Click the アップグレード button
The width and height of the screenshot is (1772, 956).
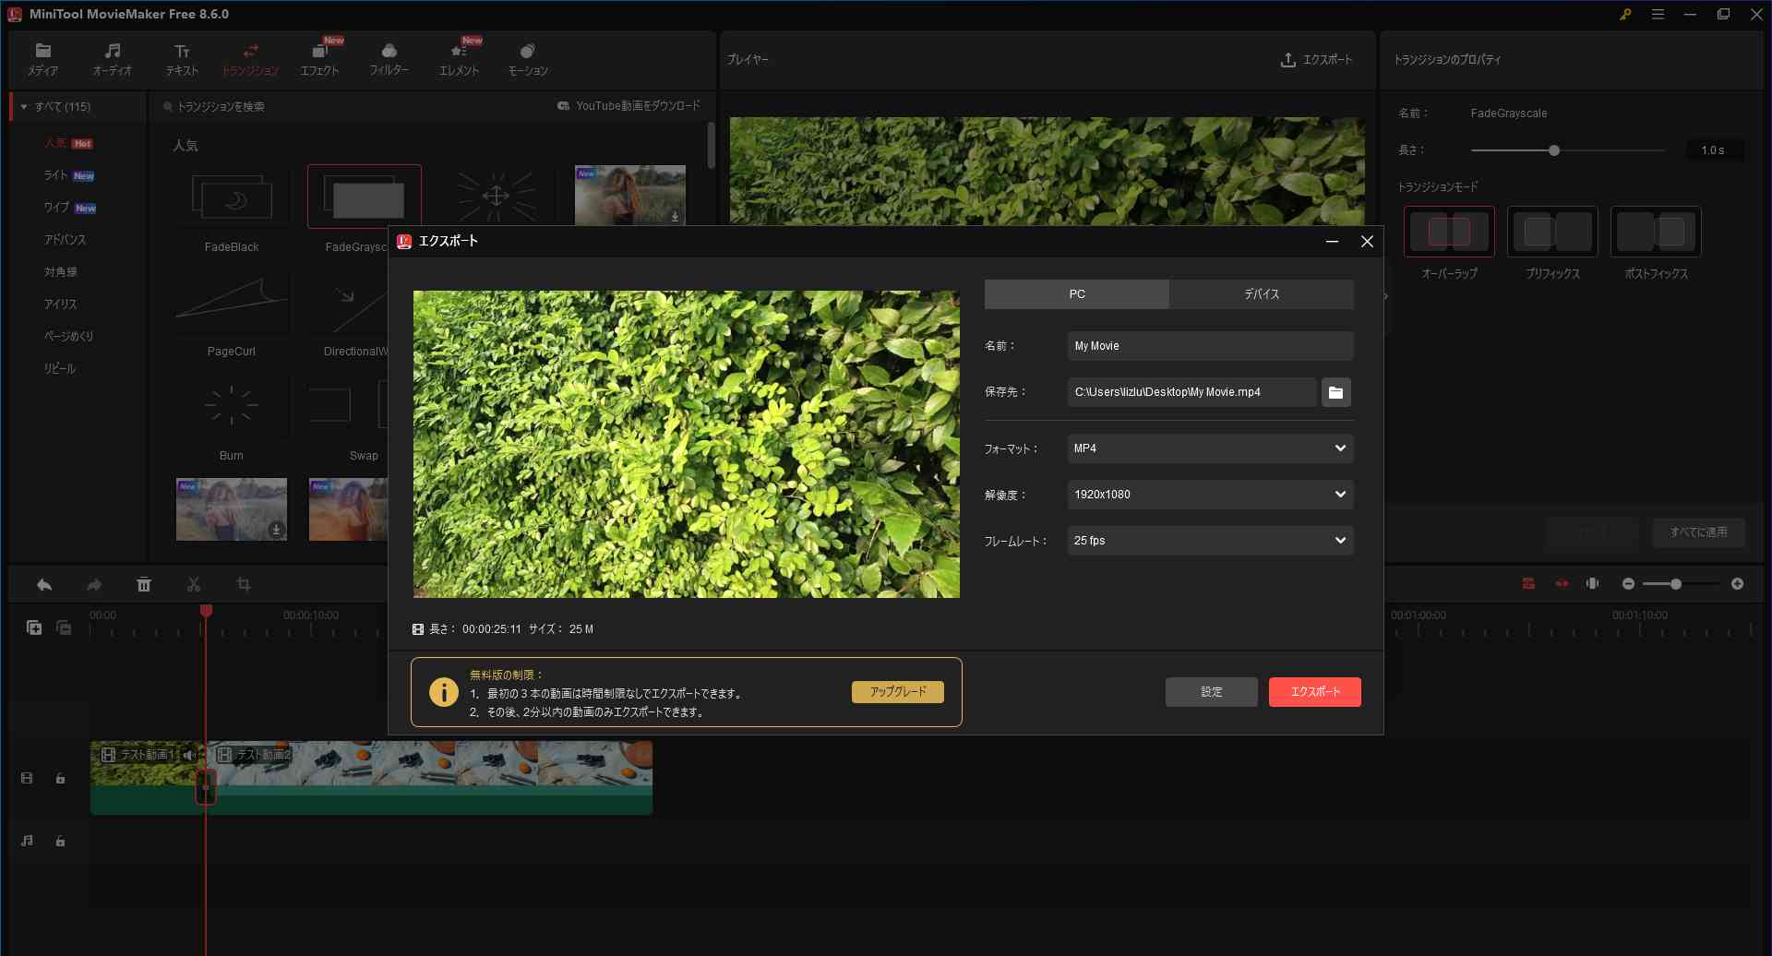pos(897,690)
